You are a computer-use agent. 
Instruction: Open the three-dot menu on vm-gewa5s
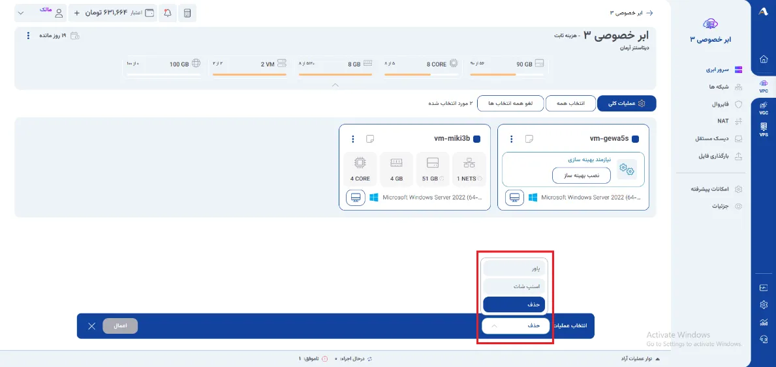(511, 139)
